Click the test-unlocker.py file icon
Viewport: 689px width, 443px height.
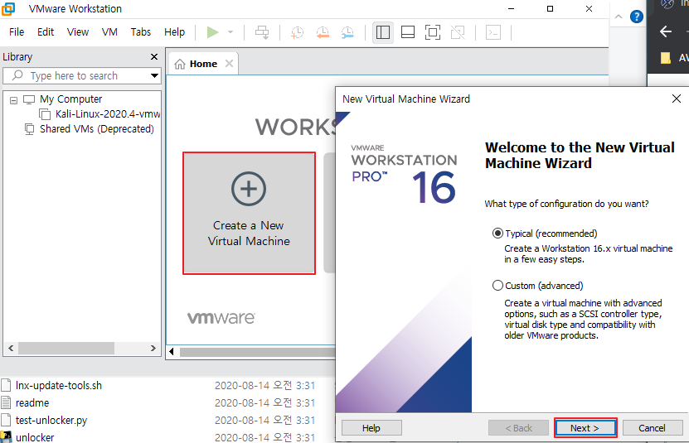(6, 420)
